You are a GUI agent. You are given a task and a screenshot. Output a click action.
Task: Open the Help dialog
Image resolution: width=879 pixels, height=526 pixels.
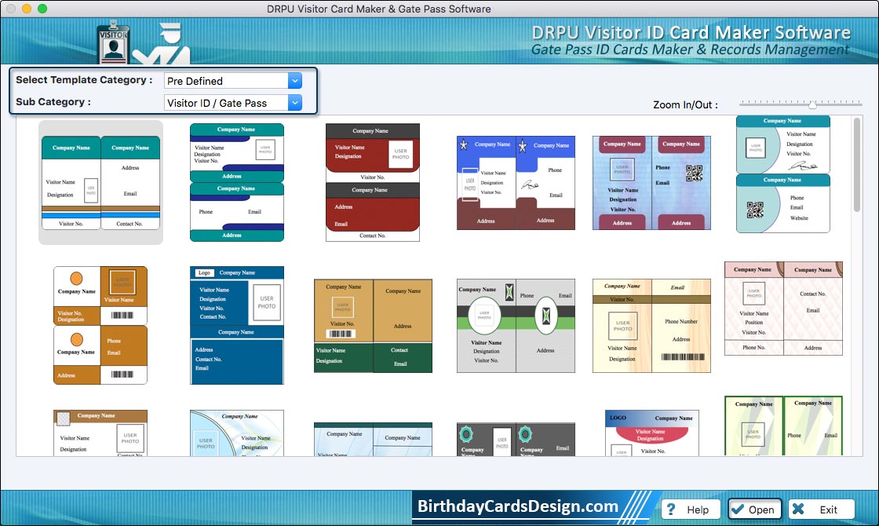(690, 510)
